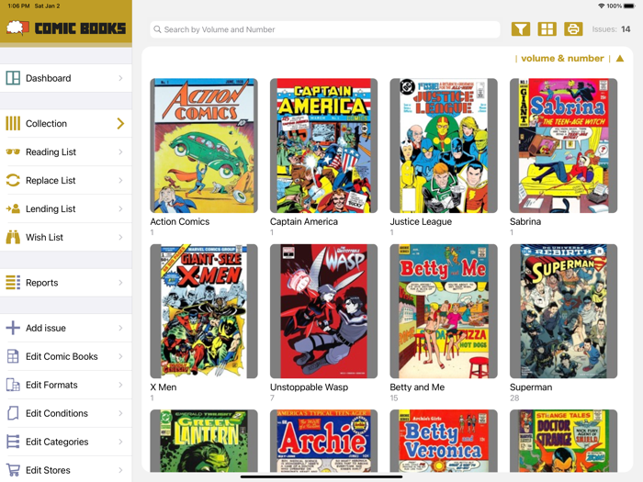The width and height of the screenshot is (643, 482).
Task: Click the Add issue plus icon
Action: [x=13, y=328]
